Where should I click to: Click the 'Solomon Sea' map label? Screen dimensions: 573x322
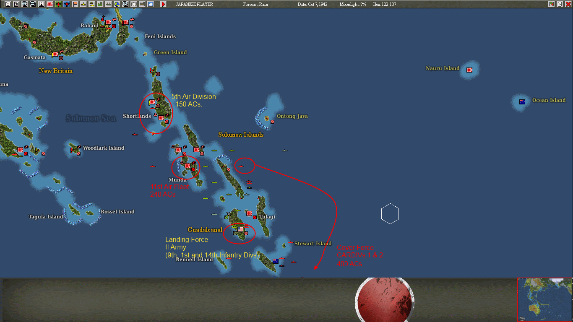(91, 118)
